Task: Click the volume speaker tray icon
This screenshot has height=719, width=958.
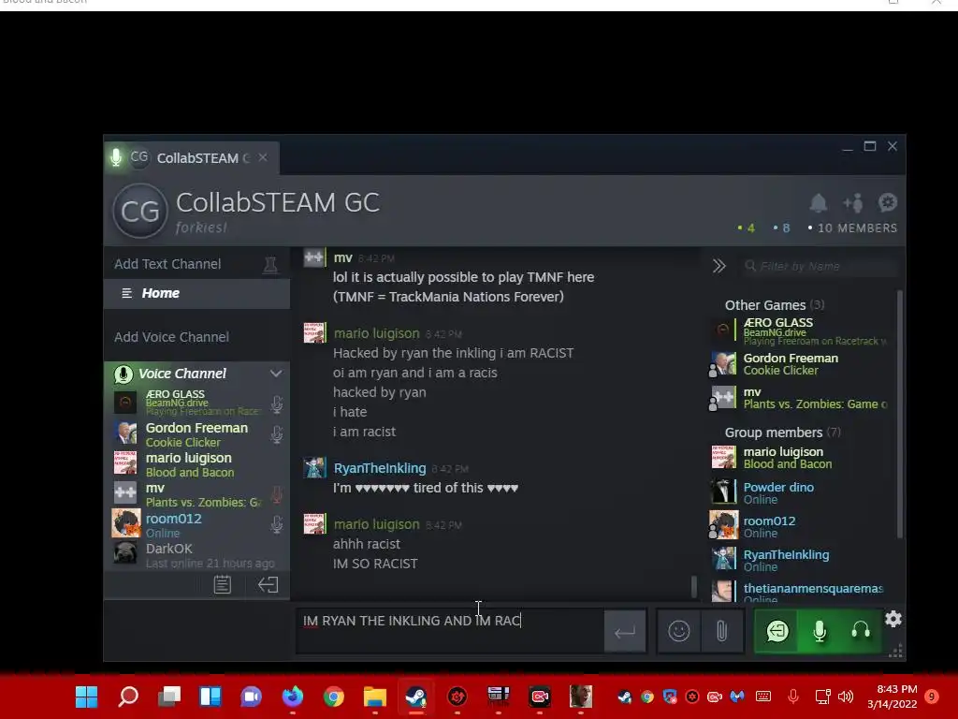Action: [846, 697]
